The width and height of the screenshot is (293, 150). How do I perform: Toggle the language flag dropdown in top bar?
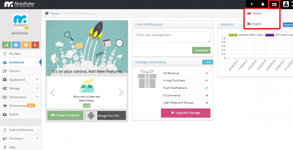(x=274, y=5)
